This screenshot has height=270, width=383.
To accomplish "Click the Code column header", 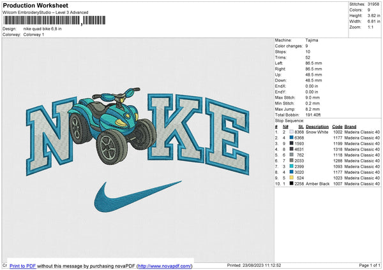I will coord(338,126).
